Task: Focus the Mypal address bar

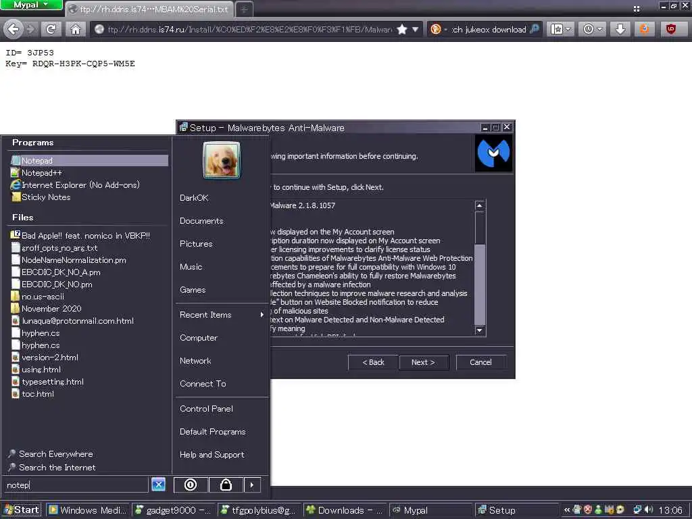Action: click(x=249, y=29)
